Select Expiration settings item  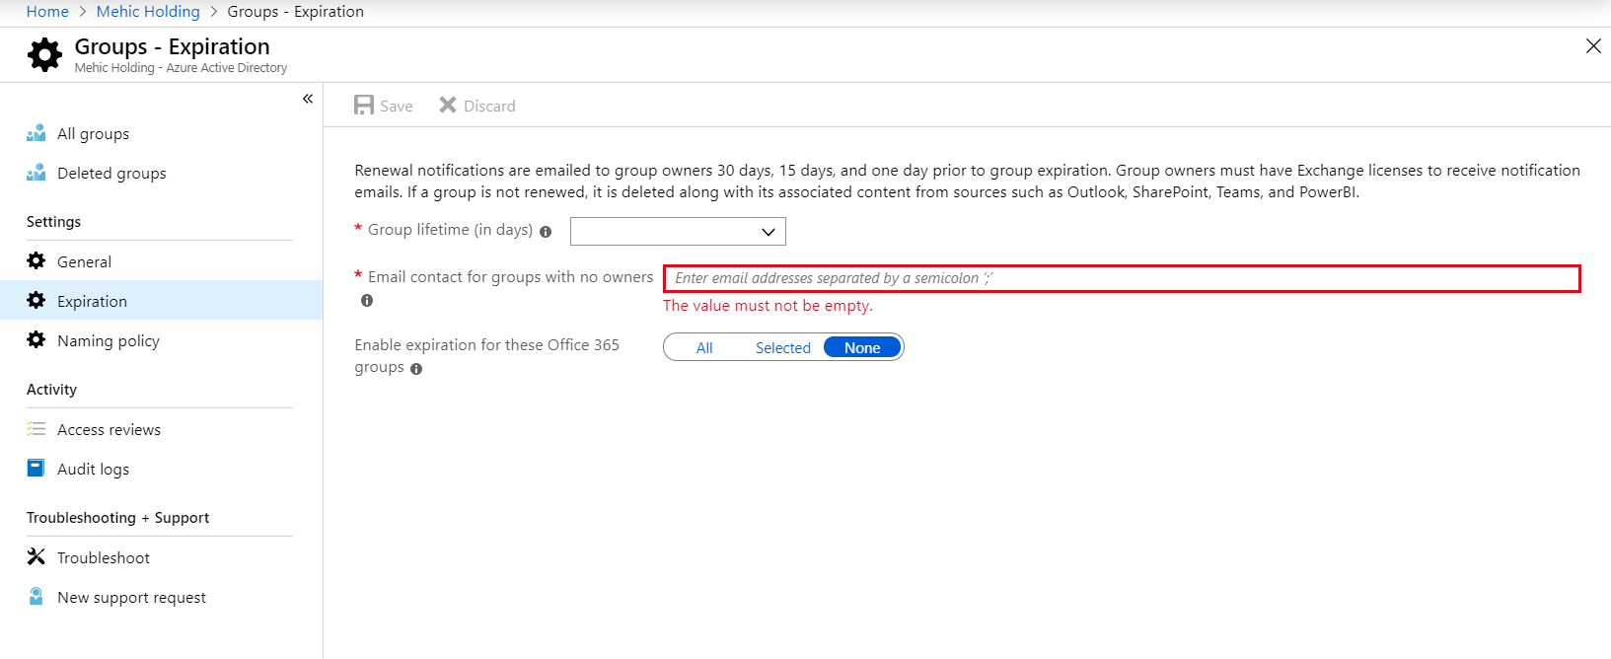[x=161, y=301]
